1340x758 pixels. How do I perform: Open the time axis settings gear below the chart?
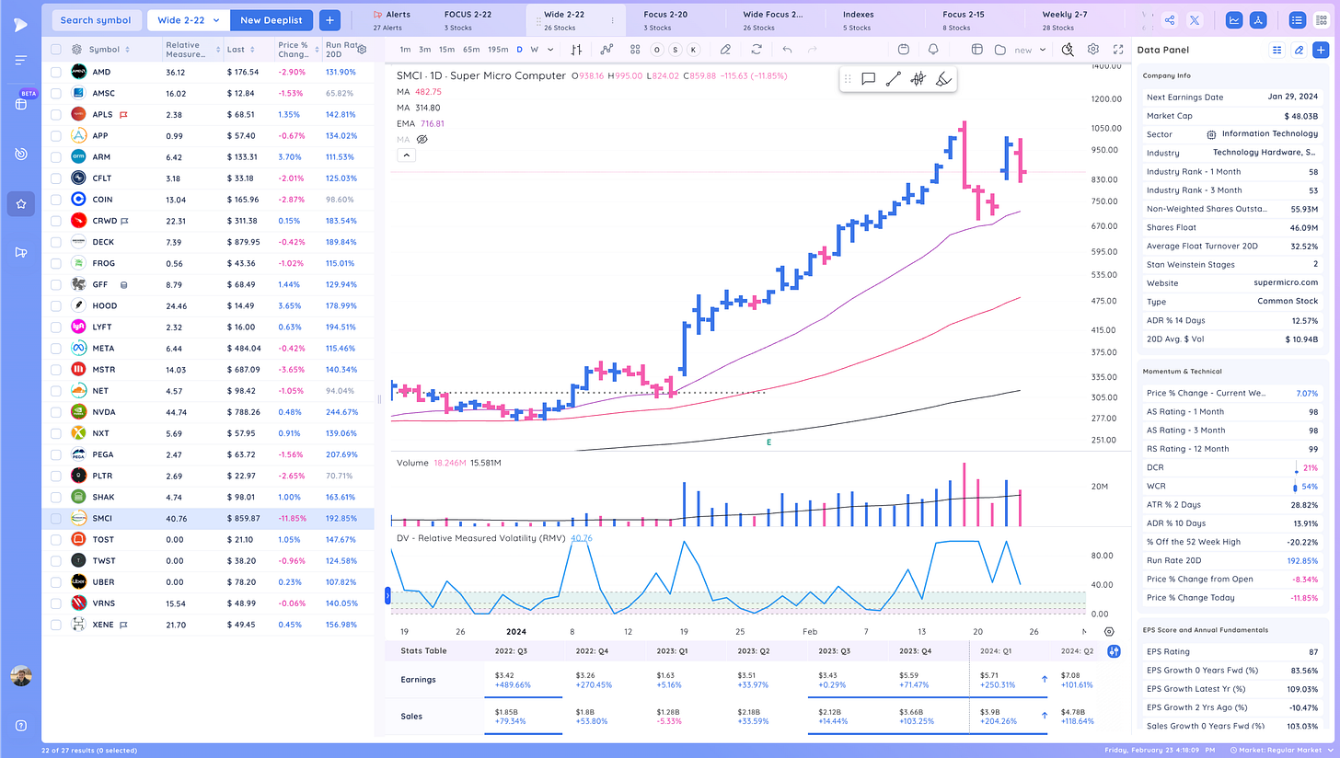(1109, 632)
